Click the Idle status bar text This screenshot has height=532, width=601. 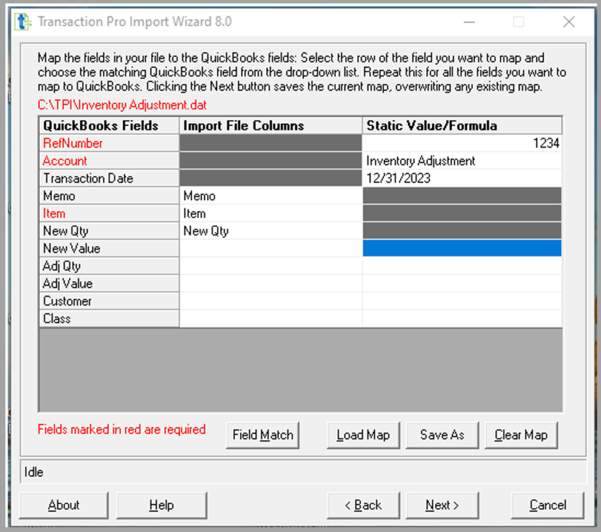point(33,472)
